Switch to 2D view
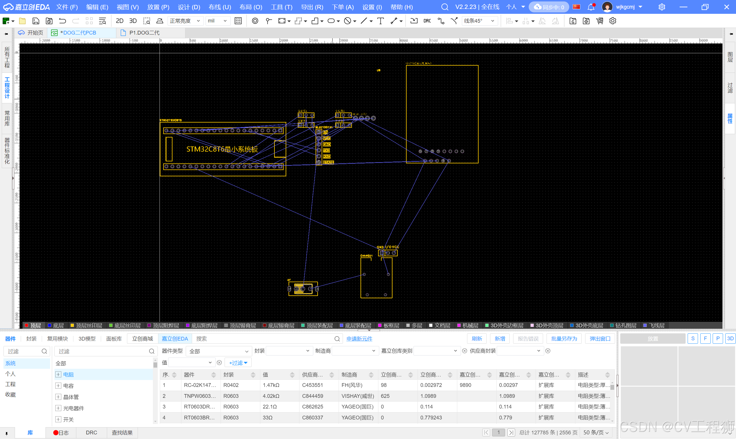This screenshot has height=439, width=736. [119, 21]
